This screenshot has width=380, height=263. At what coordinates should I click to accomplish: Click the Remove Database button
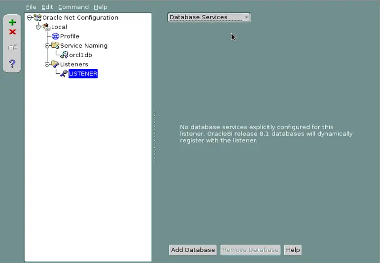click(x=250, y=250)
